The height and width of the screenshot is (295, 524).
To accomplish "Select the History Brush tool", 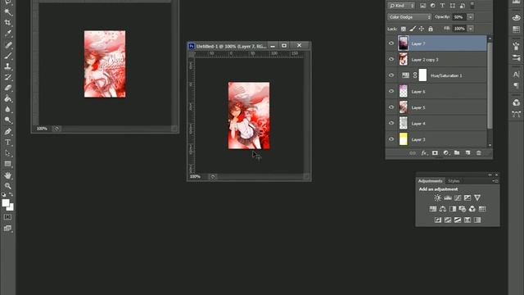I will 7,77.
